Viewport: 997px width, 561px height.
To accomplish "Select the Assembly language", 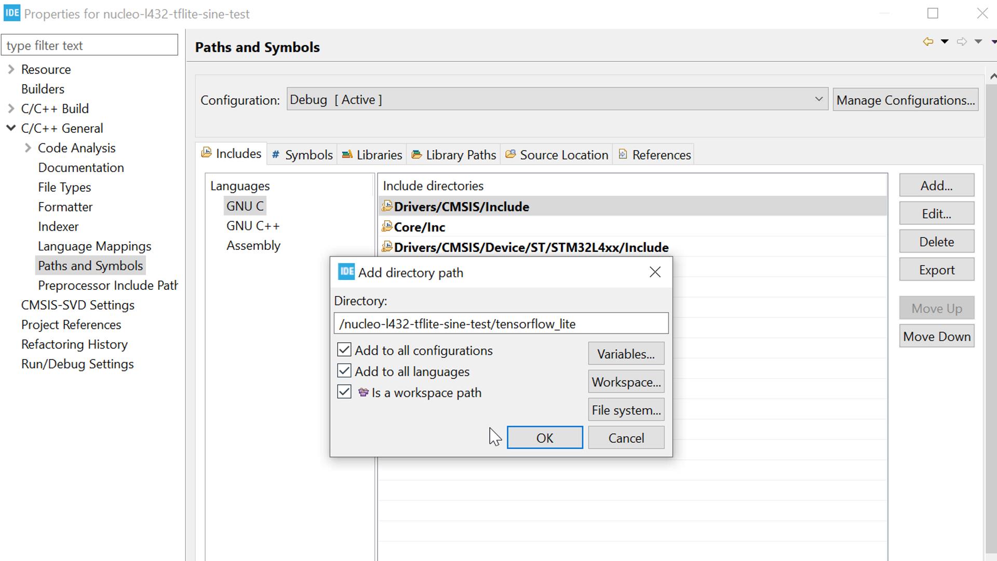I will pyautogui.click(x=254, y=245).
